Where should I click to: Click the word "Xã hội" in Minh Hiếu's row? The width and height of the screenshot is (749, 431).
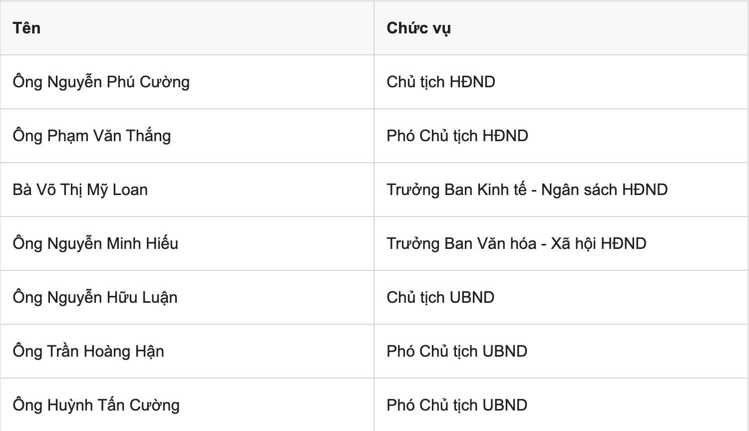click(574, 243)
